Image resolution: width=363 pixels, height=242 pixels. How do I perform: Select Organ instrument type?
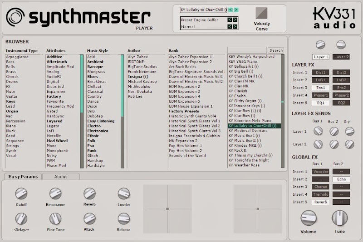pyautogui.click(x=12, y=111)
